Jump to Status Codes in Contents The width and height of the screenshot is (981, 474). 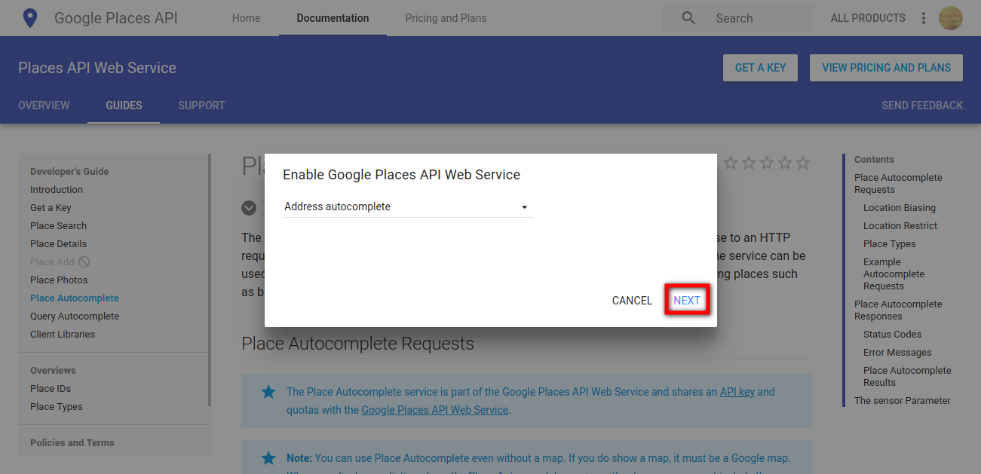coord(892,335)
